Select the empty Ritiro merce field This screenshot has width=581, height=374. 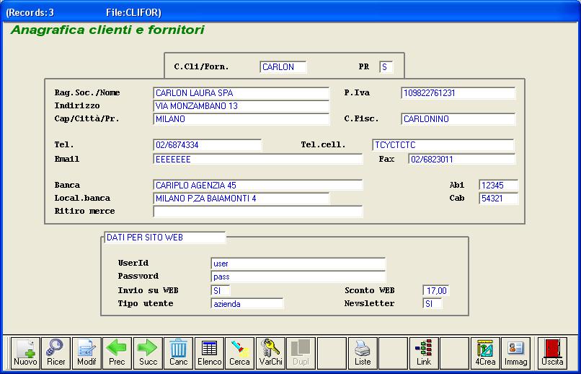257,212
